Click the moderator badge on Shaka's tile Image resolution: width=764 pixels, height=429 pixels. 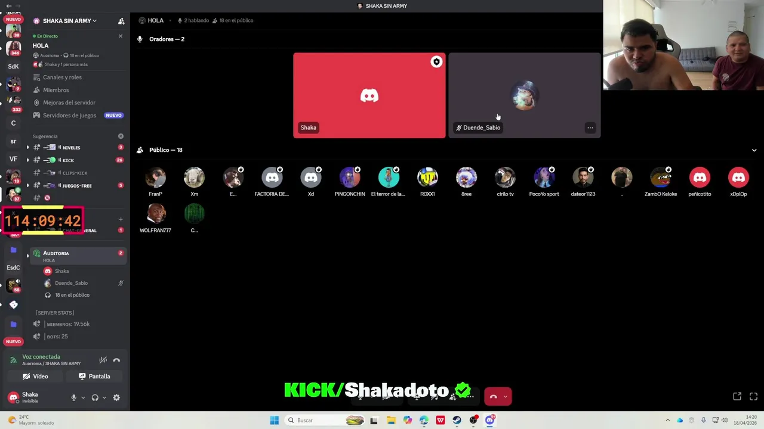click(x=436, y=62)
